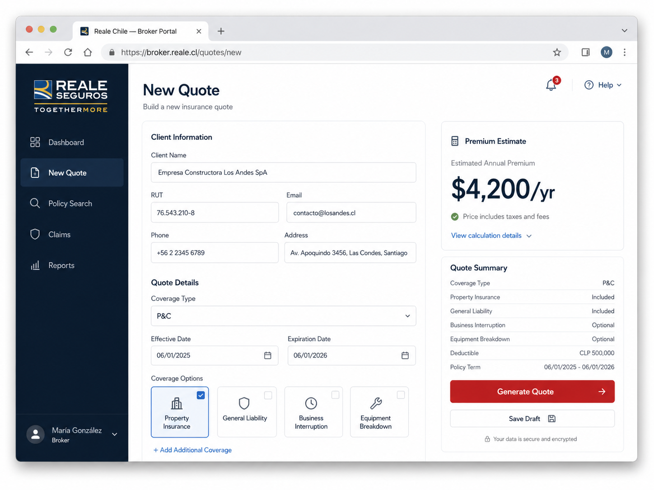The height and width of the screenshot is (490, 654).
Task: Click the Premium Estimate calculator icon
Action: tap(455, 141)
